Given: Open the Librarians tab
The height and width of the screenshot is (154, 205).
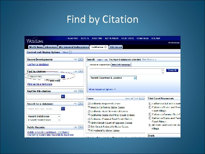Looking at the screenshot, I should tap(51, 47).
